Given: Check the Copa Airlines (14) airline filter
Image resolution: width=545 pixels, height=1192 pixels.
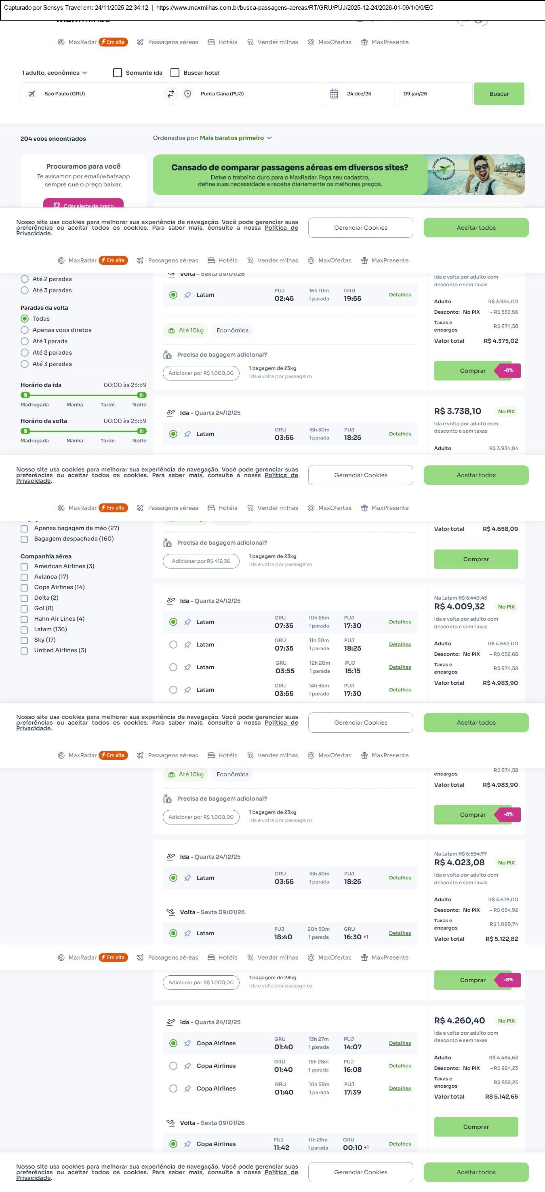Looking at the screenshot, I should click(25, 588).
